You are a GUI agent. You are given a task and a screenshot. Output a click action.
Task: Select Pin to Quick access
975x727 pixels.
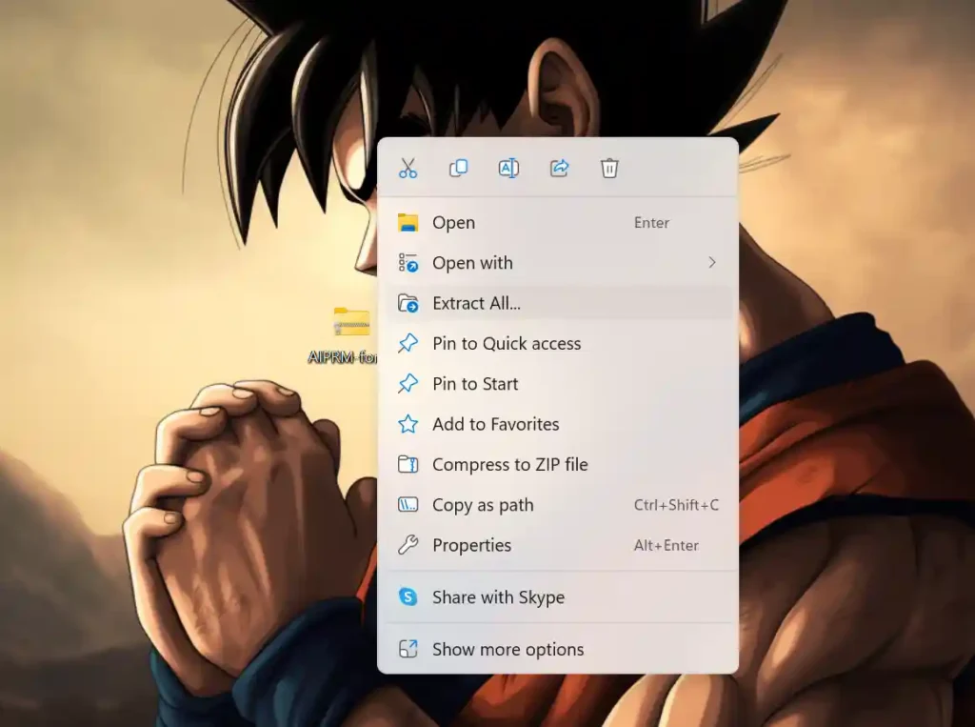coord(558,344)
